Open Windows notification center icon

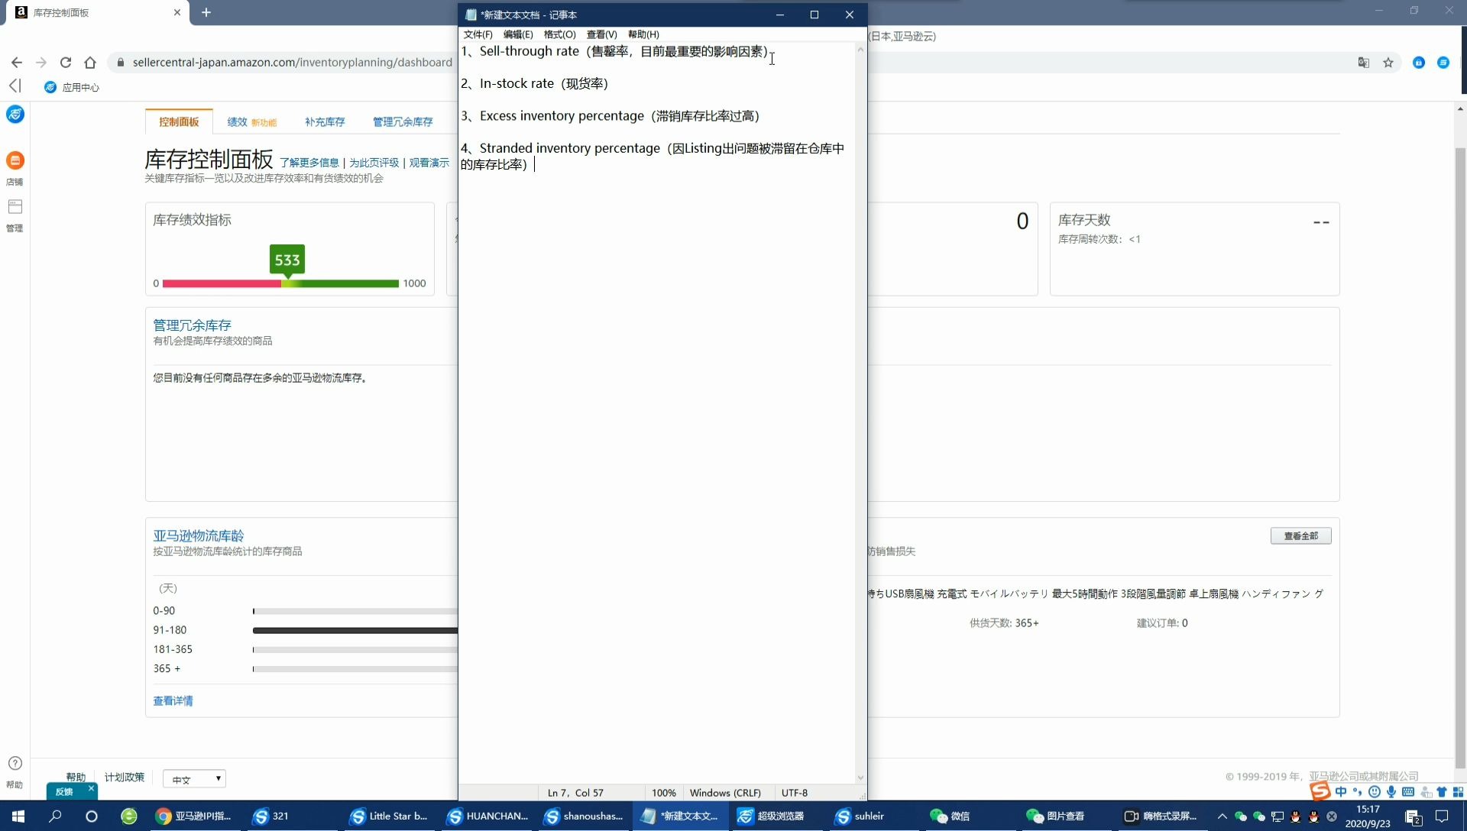[1442, 816]
